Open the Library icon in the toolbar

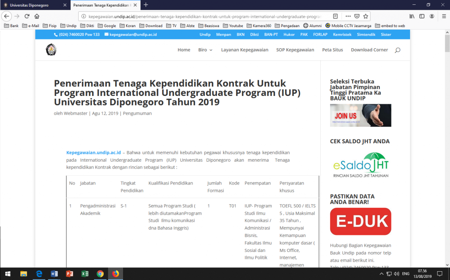(x=412, y=16)
